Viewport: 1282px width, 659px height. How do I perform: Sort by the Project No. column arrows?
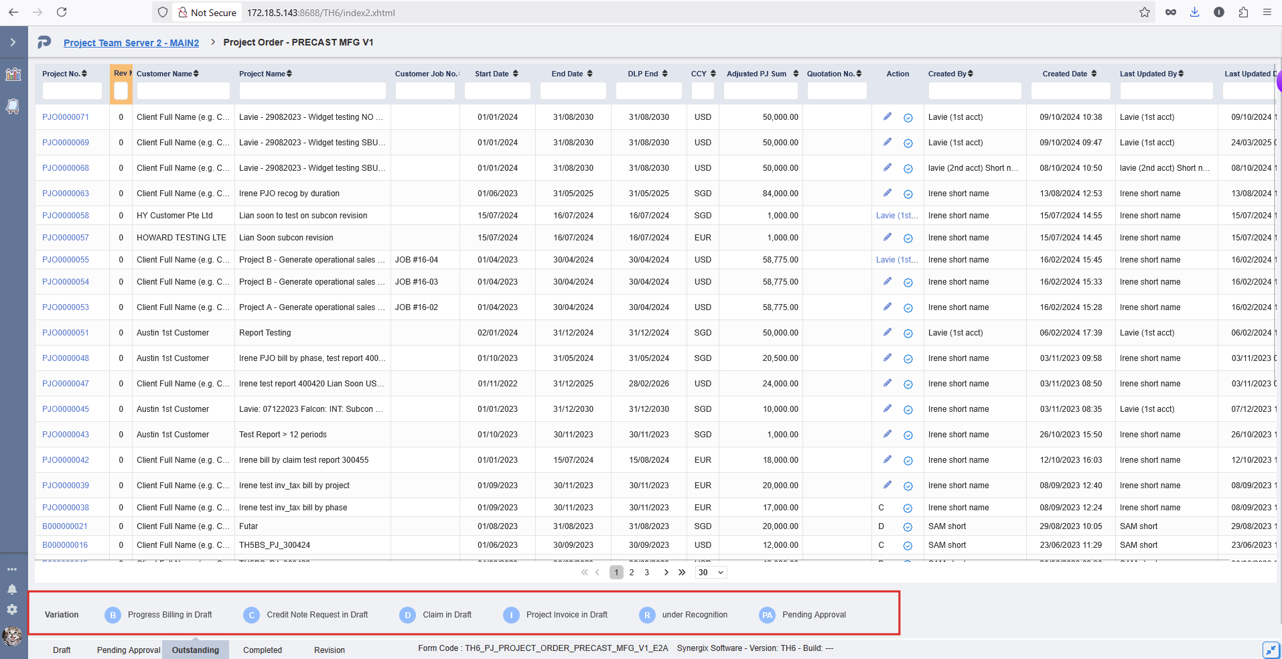[84, 74]
